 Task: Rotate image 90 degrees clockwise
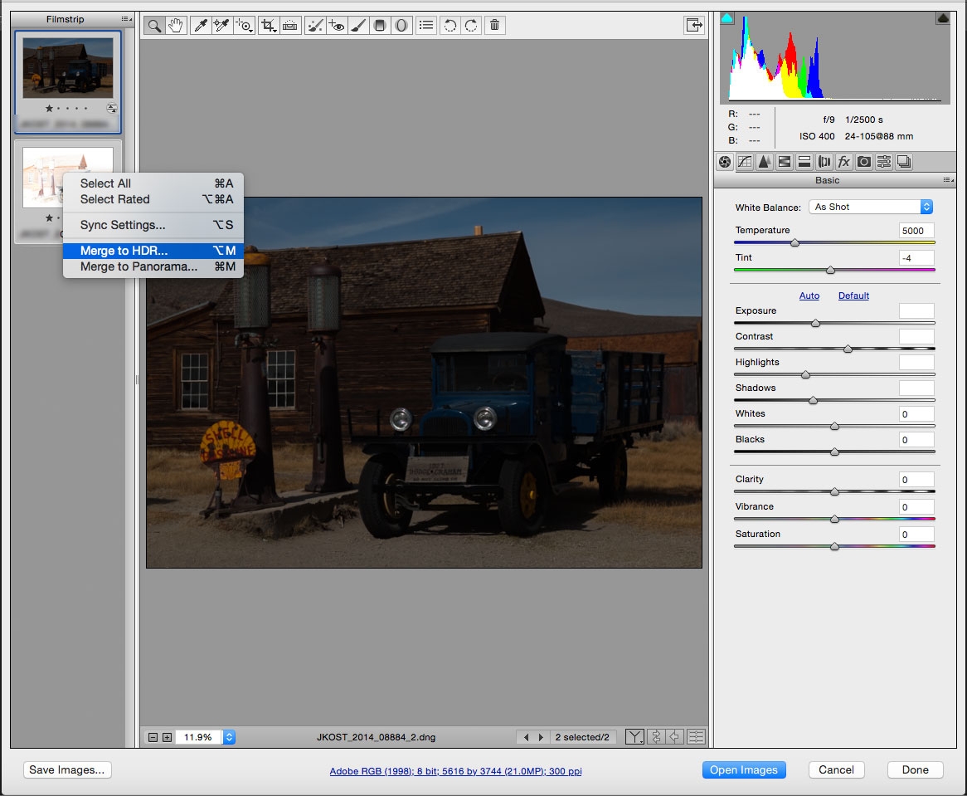[x=471, y=26]
